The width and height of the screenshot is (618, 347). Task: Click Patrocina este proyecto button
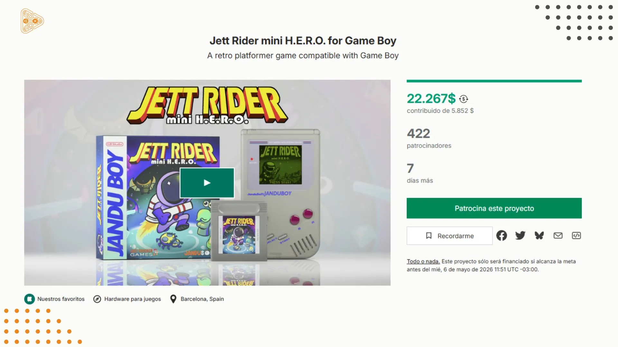pyautogui.click(x=494, y=208)
